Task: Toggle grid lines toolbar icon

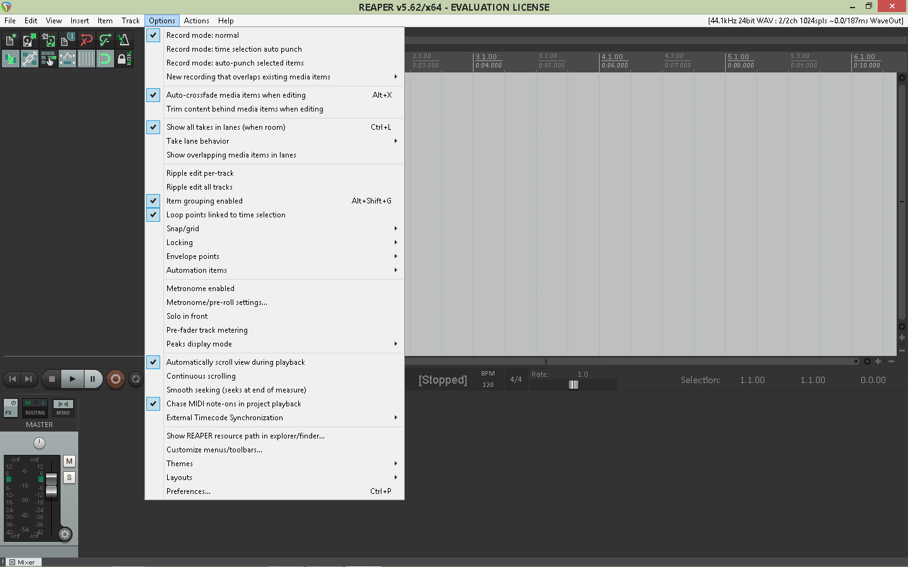Action: [x=86, y=59]
